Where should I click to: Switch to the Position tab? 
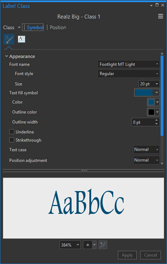point(58,27)
